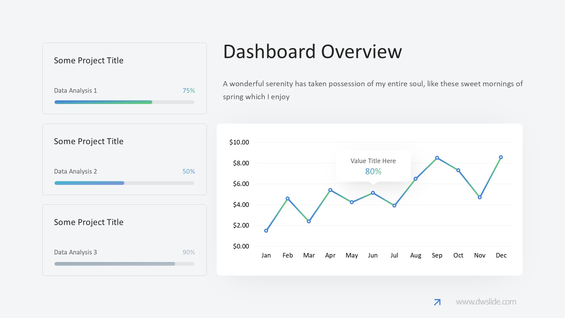Image resolution: width=565 pixels, height=318 pixels.
Task: Select the wonderful serenity description paragraph
Action: 373,90
